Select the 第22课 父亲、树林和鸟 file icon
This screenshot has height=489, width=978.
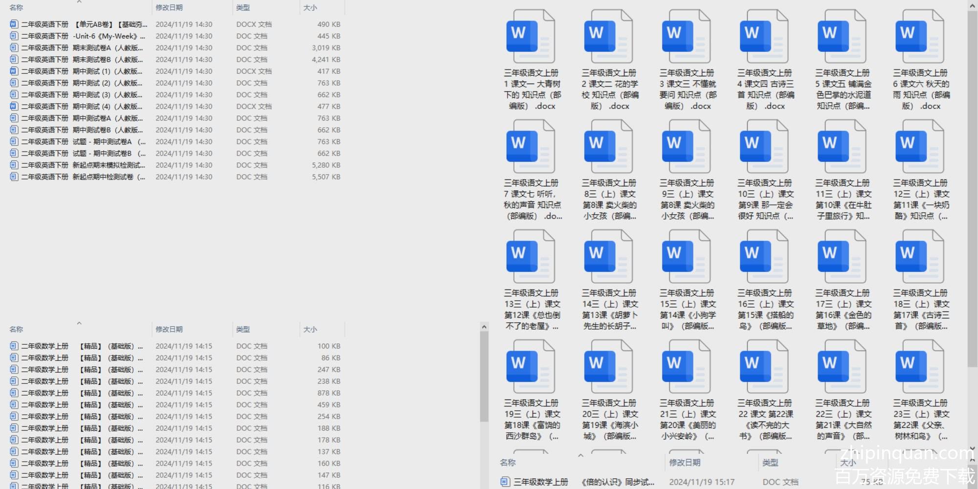pyautogui.click(x=919, y=367)
